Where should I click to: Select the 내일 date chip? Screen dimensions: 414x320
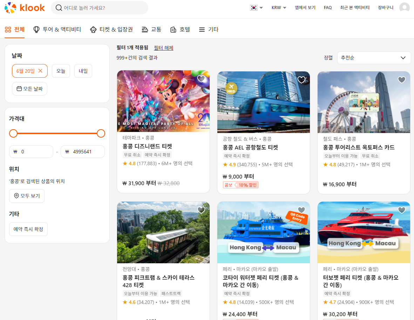click(83, 71)
